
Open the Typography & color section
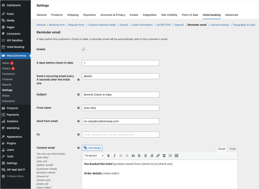click(x=244, y=25)
